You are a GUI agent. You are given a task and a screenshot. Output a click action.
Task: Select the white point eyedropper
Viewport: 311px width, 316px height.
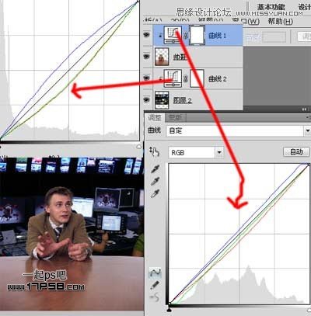point(155,193)
